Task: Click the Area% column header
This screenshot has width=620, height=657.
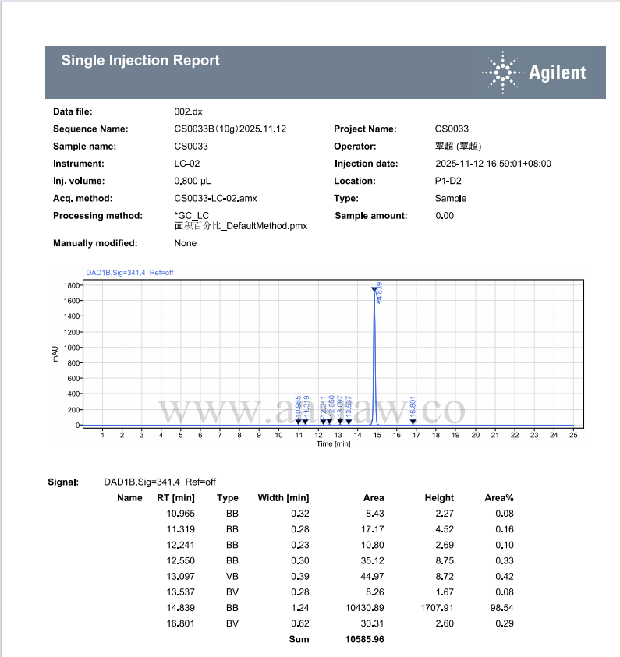Action: pyautogui.click(x=499, y=497)
